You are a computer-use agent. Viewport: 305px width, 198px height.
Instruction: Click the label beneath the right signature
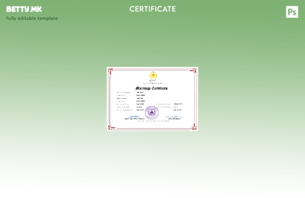point(175,119)
